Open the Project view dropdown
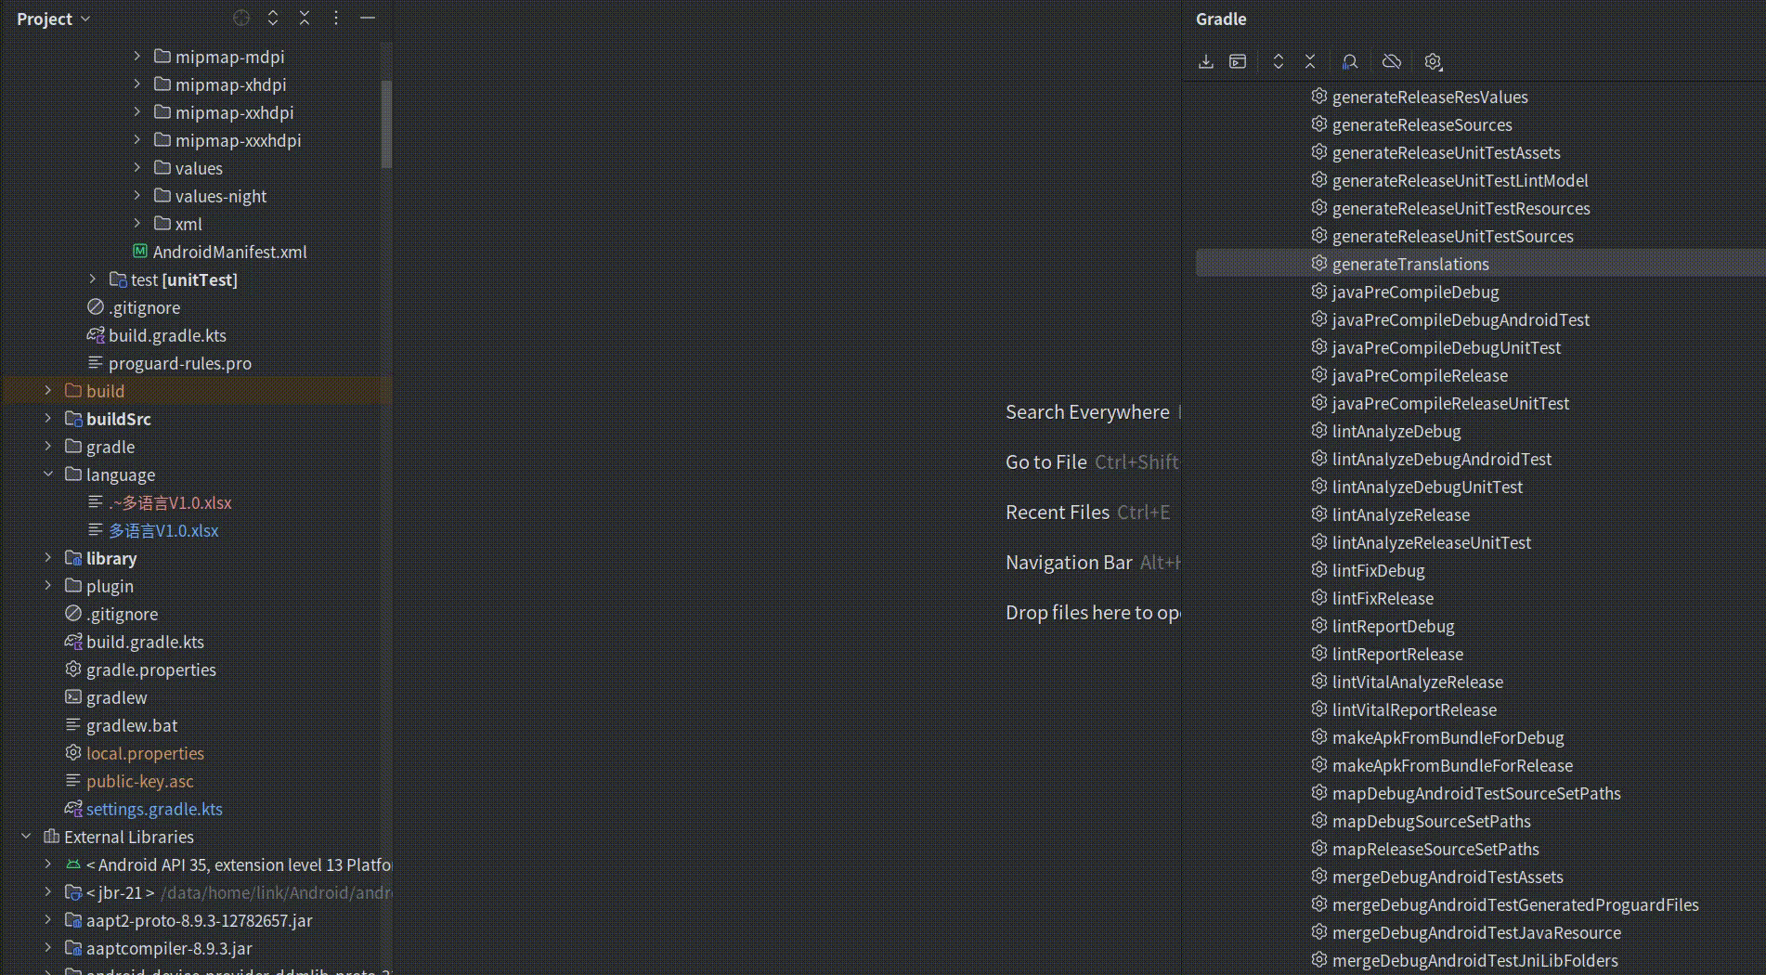The image size is (1766, 975). coord(53,19)
